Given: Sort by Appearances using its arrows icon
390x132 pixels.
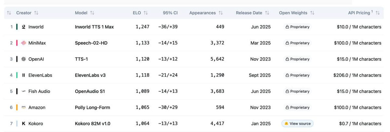Looking at the screenshot, I should pos(221,13).
